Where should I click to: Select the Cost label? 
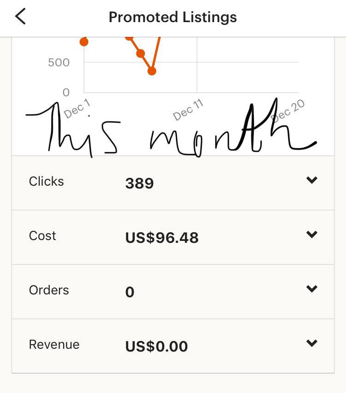pyautogui.click(x=42, y=235)
